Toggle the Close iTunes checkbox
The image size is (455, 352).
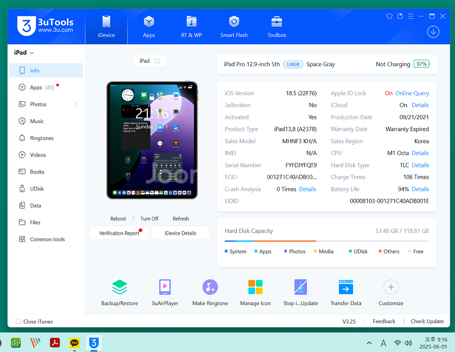point(19,321)
